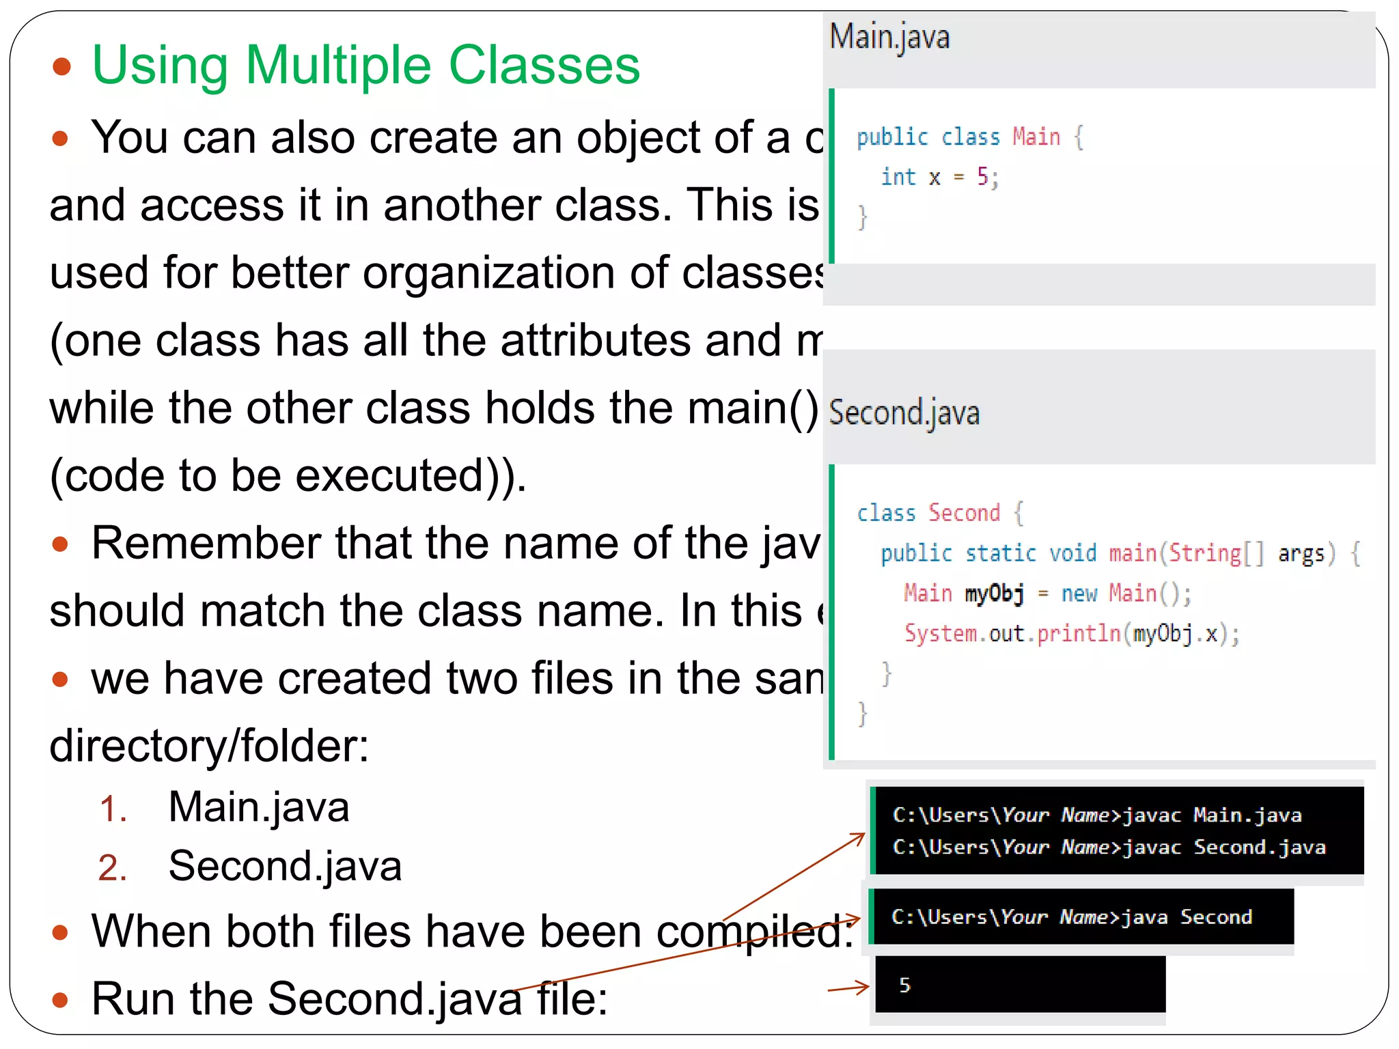
Task: Click the 'Run the Second.java file:' text
Action: tap(350, 999)
